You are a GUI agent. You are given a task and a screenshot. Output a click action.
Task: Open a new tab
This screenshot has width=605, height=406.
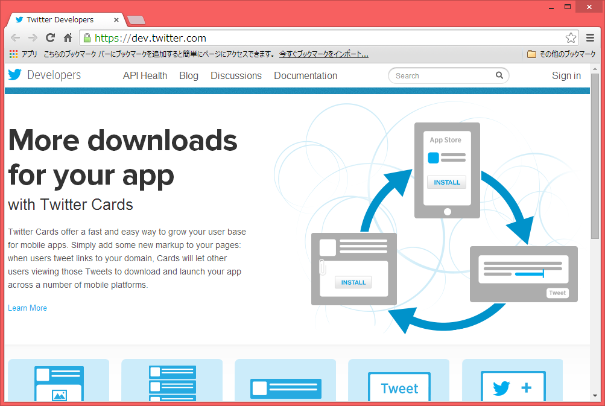tap(136, 20)
